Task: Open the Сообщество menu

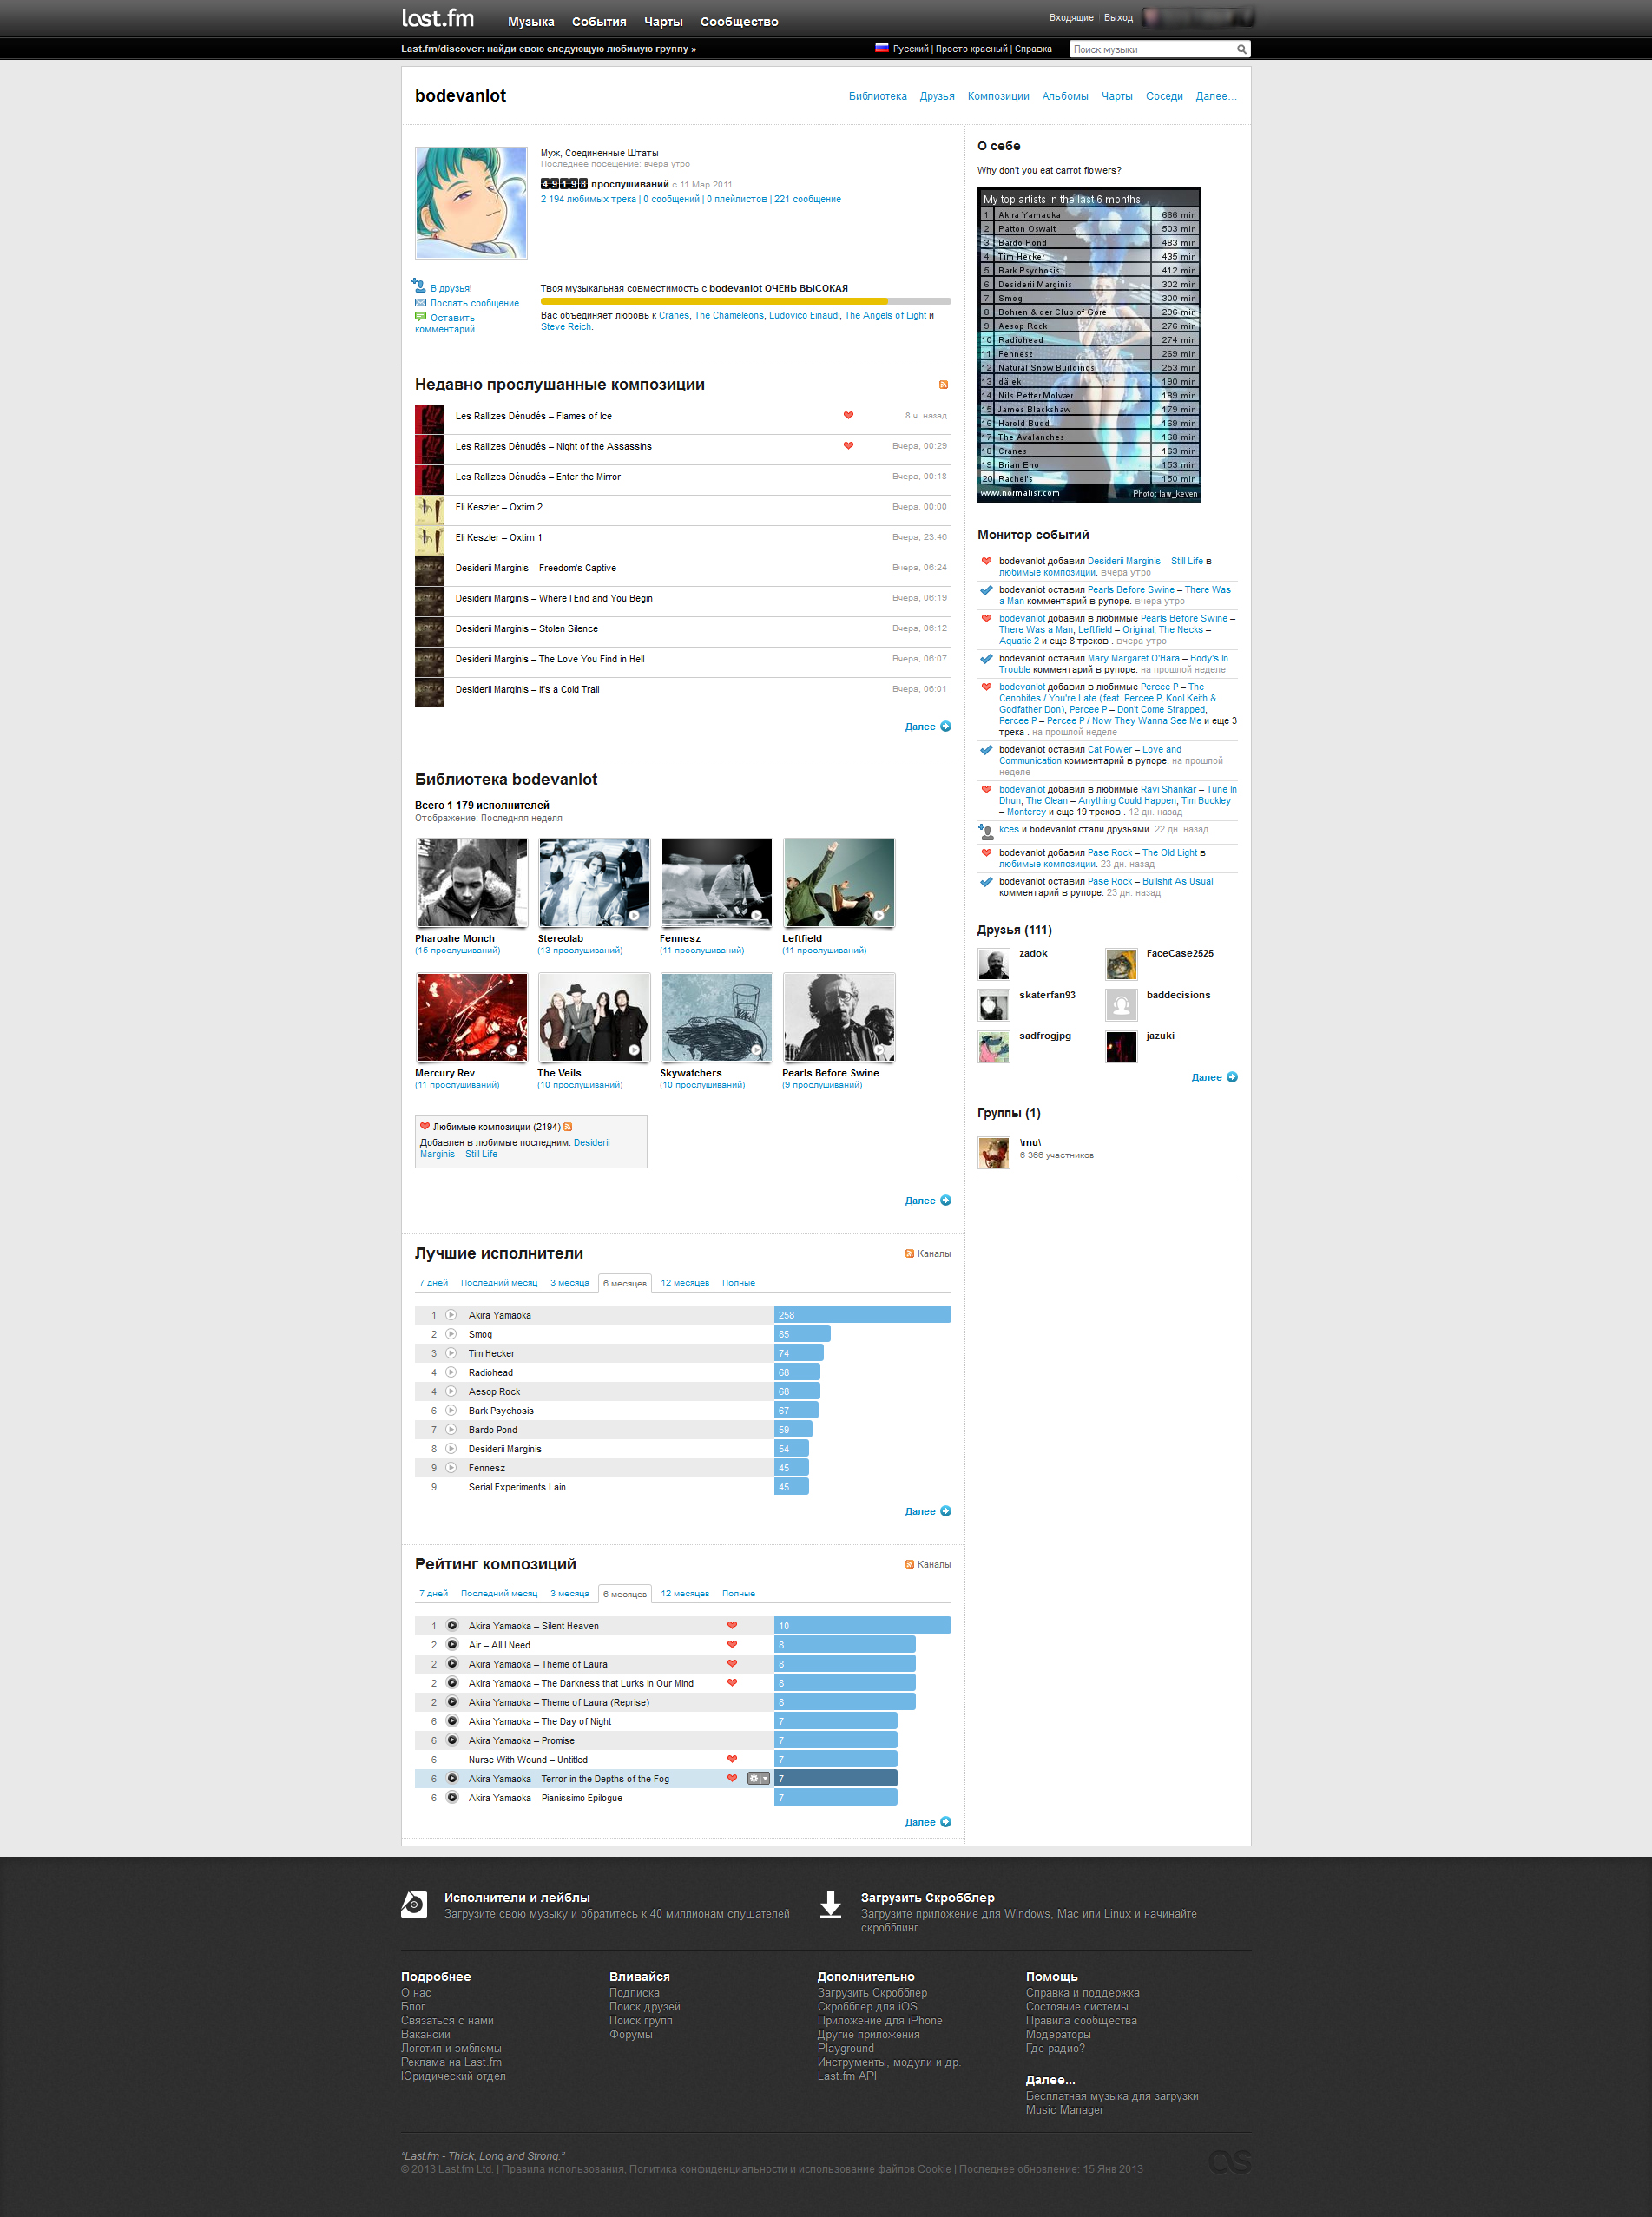Action: 739,22
